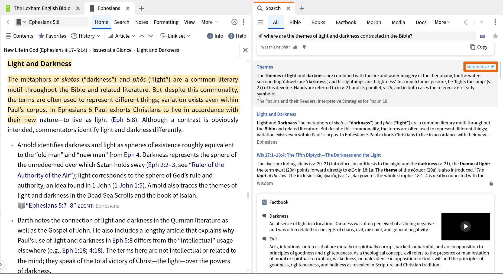Viewport: 503px width, 274px height.
Task: Open the Eph 2:2–3 link
Action: (x=162, y=165)
